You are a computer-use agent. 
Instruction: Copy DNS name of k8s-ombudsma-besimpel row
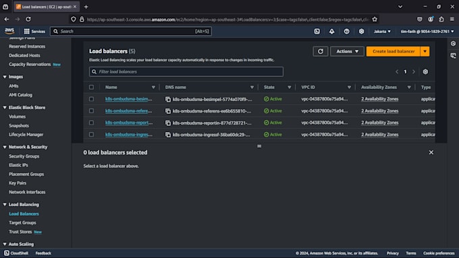point(168,99)
